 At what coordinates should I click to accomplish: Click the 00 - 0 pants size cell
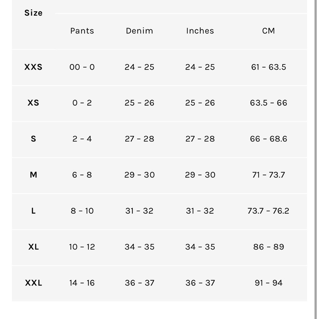click(82, 67)
